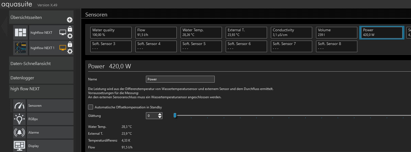The width and height of the screenshot is (411, 152).
Task: Click the RGBpx light bulb icon
Action: pos(19,119)
